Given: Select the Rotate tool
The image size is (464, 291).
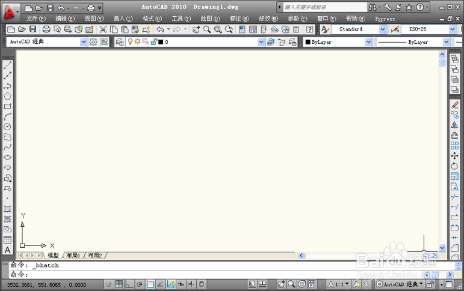Looking at the screenshot, I should pos(455,166).
